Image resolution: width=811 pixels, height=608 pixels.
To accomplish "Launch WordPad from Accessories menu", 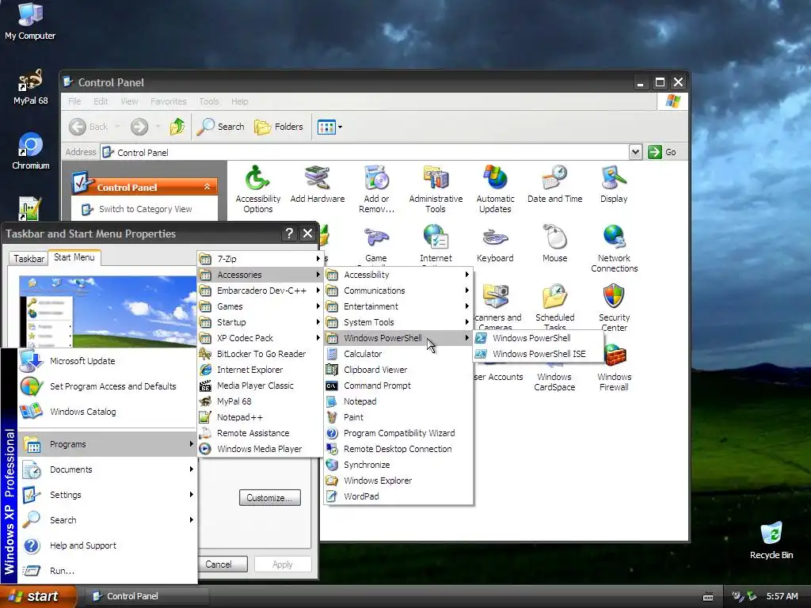I will point(398,496).
